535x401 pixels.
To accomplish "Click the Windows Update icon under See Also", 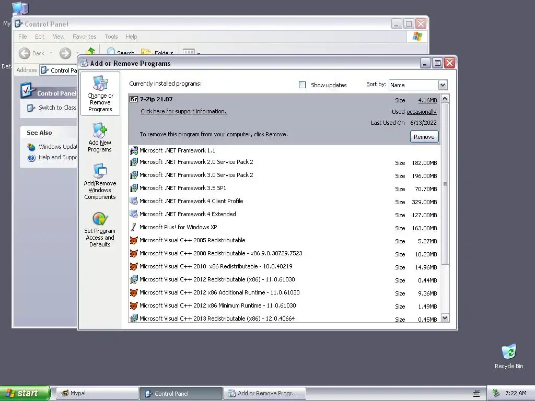I will point(31,147).
